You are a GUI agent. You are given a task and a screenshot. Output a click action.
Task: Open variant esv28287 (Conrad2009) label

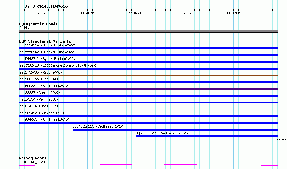40,93
